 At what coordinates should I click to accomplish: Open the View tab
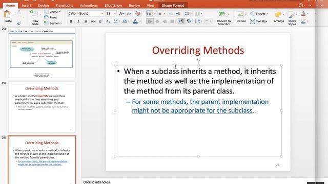pyautogui.click(x=150, y=6)
